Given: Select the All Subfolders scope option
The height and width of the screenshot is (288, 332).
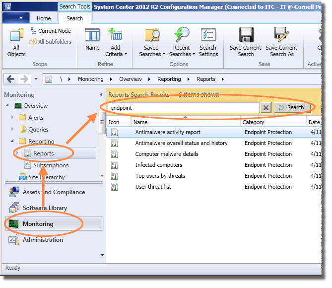Looking at the screenshot, I should 51,42.
